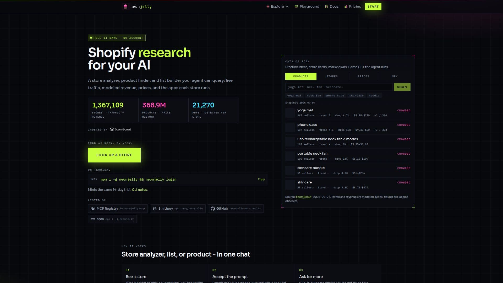Click the npm logo icon
The height and width of the screenshot is (283, 503).
pos(93,219)
